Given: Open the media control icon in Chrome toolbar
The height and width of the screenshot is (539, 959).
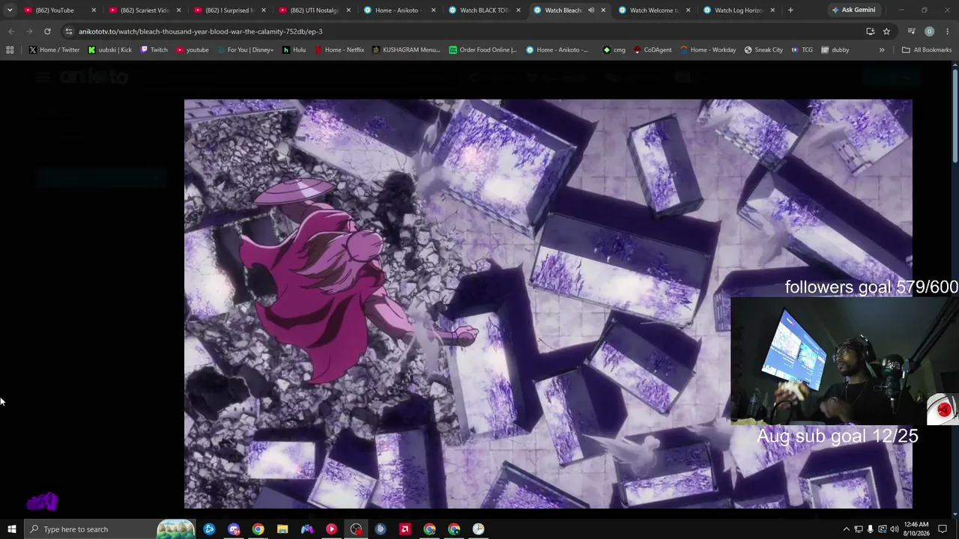Looking at the screenshot, I should pos(911,31).
